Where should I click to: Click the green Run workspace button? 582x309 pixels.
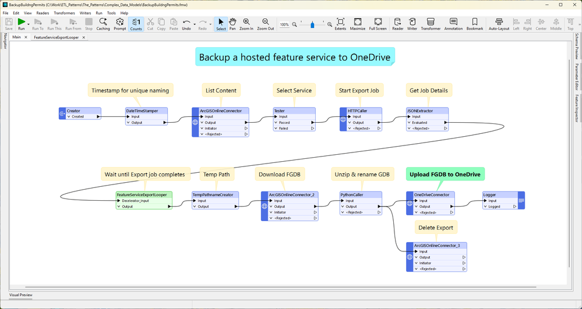point(20,23)
